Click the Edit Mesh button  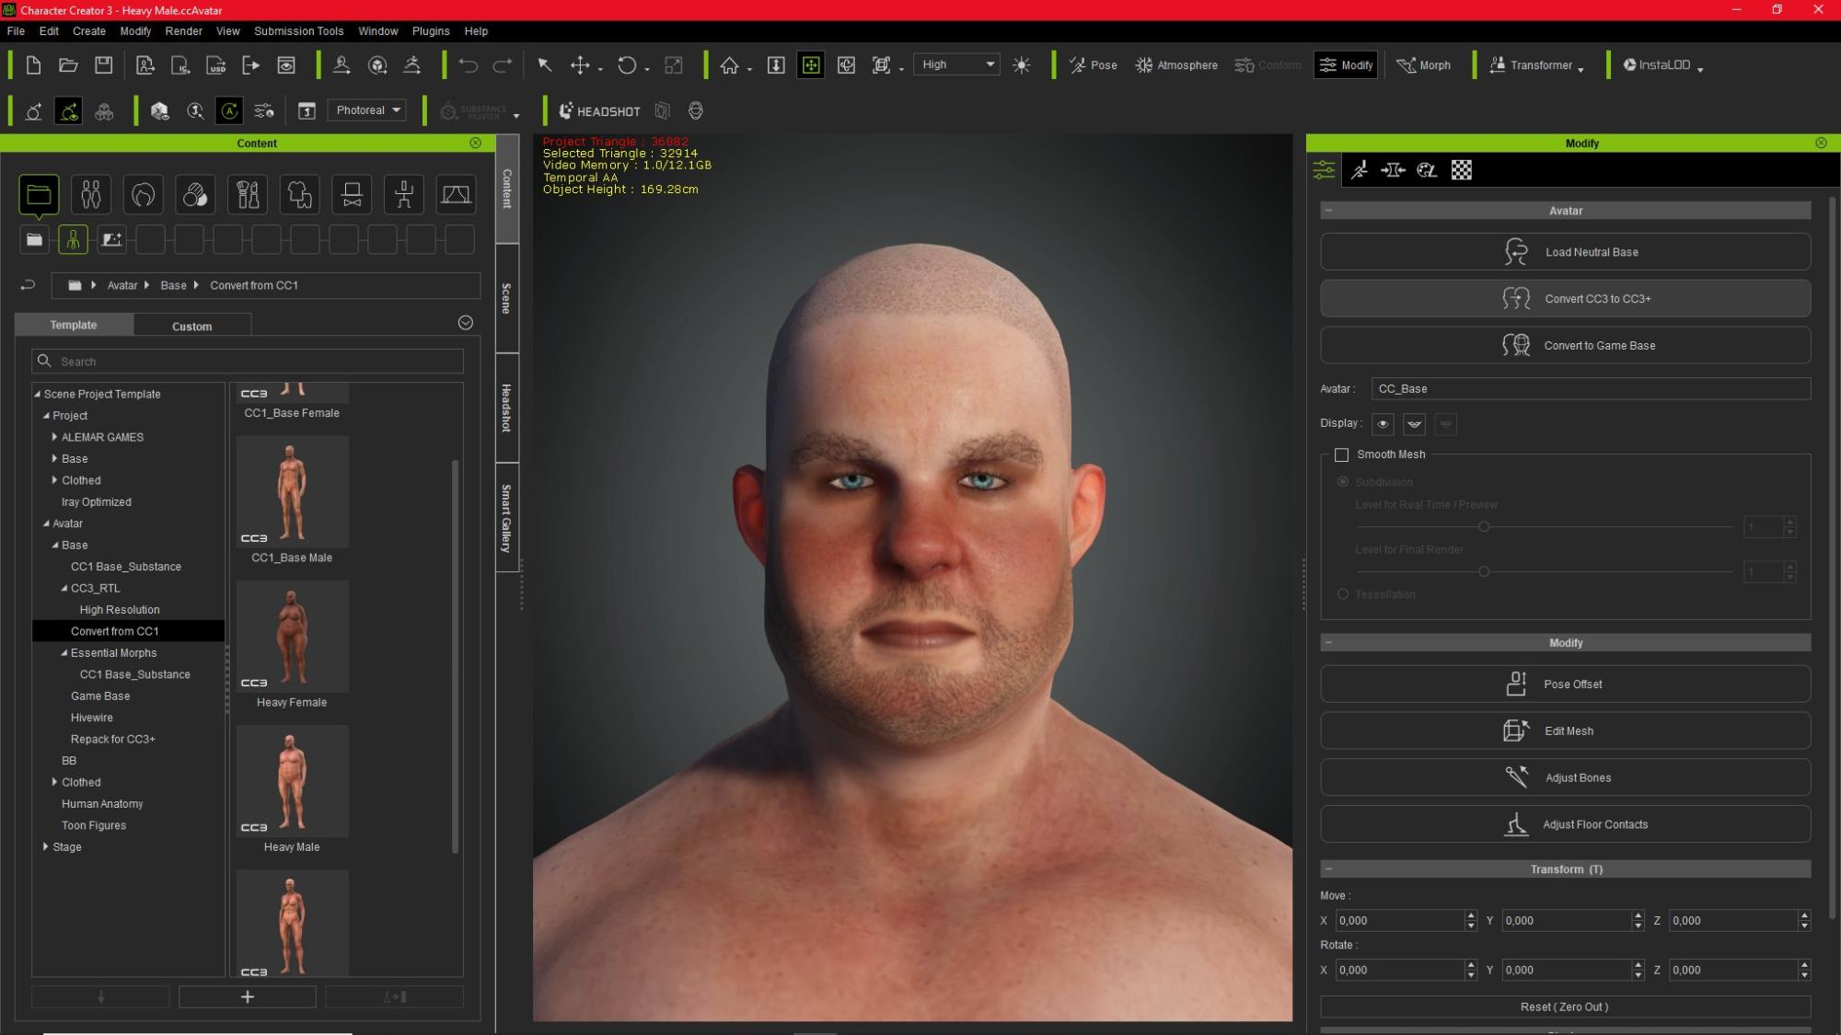1565,731
